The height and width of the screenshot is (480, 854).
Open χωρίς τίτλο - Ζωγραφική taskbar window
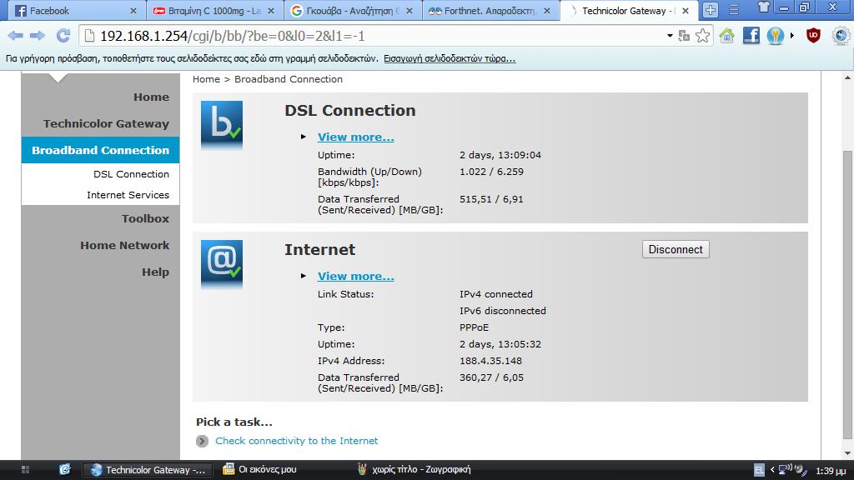pyautogui.click(x=414, y=469)
